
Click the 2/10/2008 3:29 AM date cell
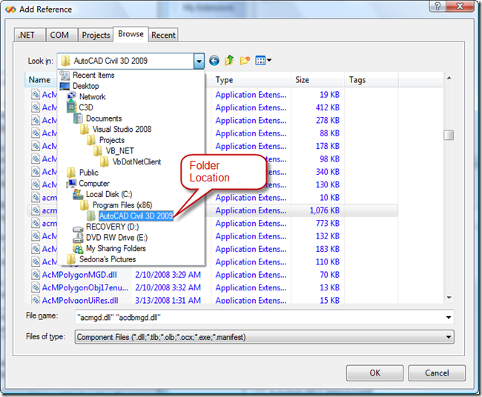click(x=168, y=275)
